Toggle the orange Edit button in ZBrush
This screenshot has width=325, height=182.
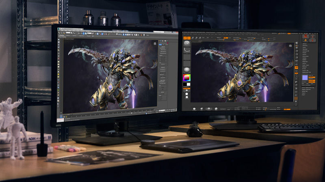185,38
